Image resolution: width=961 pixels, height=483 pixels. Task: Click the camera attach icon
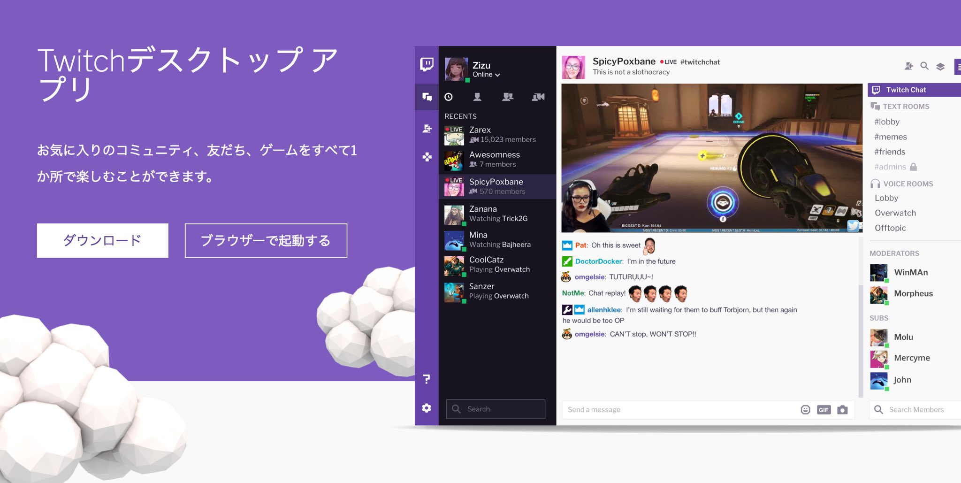(842, 410)
